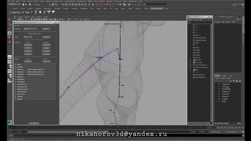Click the Save Scene icon
The width and height of the screenshot is (251, 141).
point(30,4)
